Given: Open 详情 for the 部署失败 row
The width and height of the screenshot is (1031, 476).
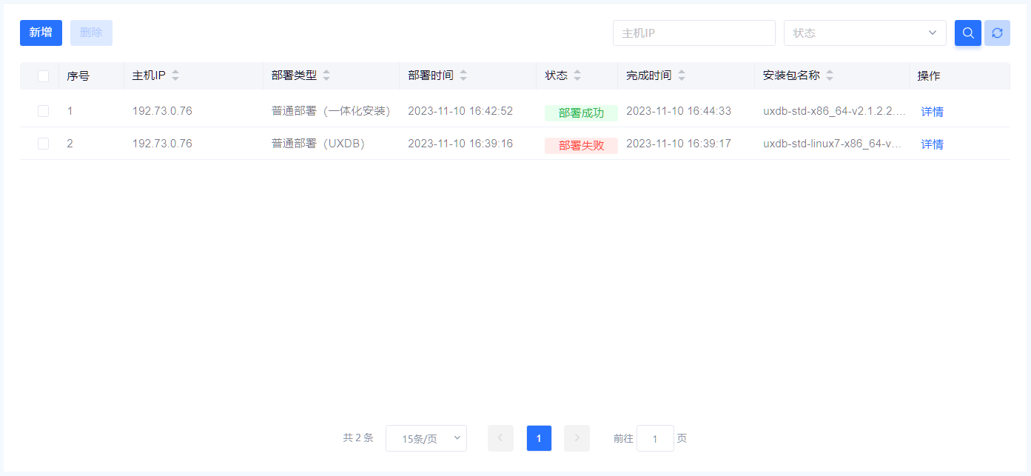Looking at the screenshot, I should 932,144.
